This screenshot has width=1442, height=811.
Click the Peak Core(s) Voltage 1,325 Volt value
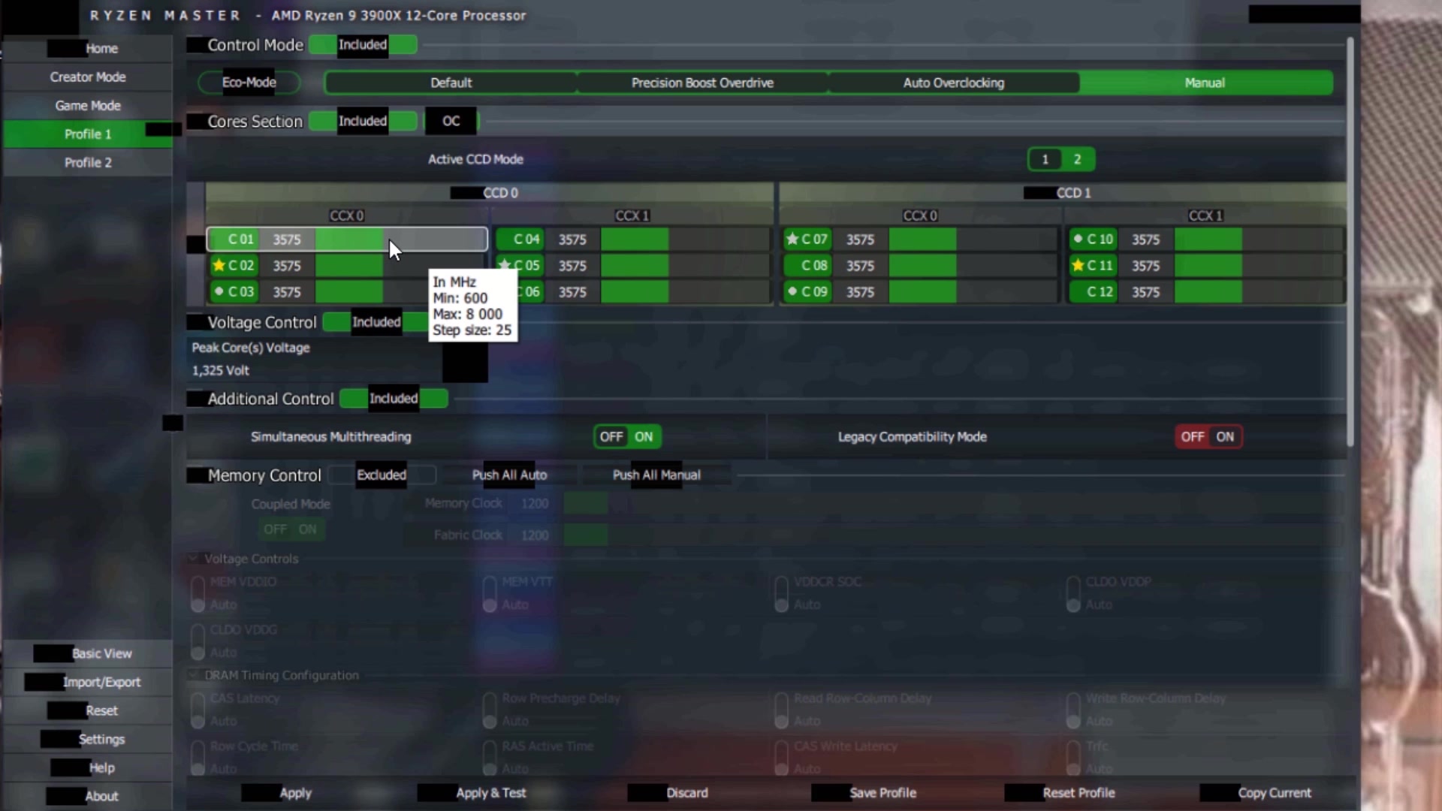click(221, 371)
